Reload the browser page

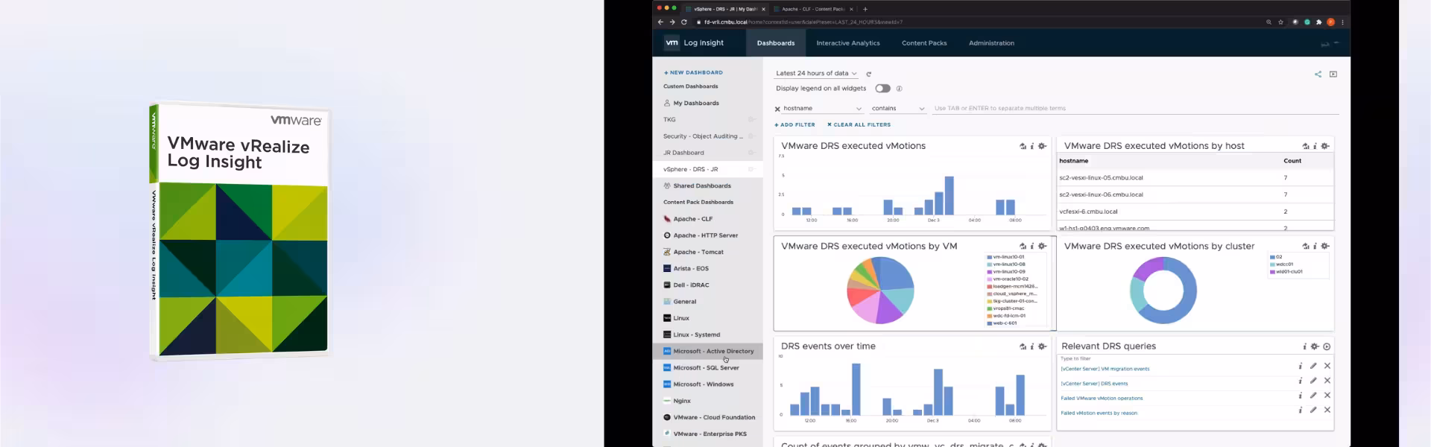click(x=683, y=22)
